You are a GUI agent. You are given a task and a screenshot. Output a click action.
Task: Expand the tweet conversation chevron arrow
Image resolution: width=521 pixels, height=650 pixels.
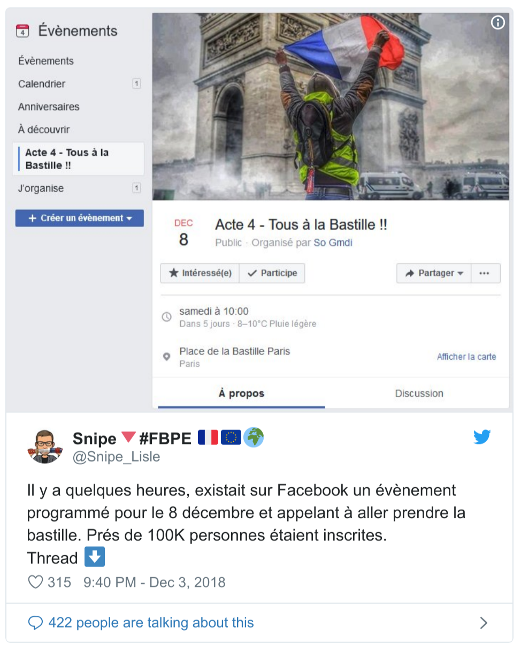click(x=484, y=623)
